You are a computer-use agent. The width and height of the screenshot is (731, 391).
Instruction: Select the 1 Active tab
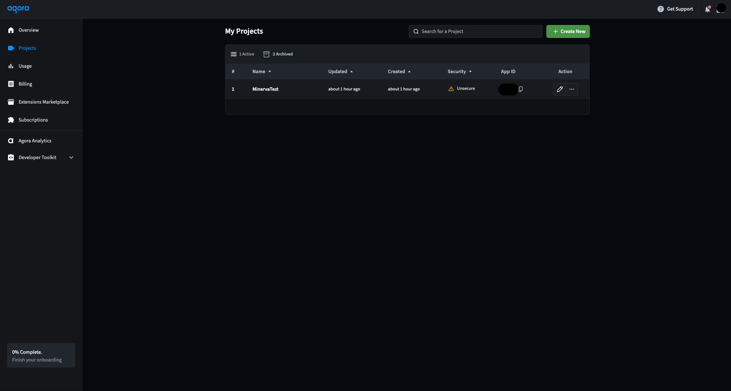click(242, 54)
